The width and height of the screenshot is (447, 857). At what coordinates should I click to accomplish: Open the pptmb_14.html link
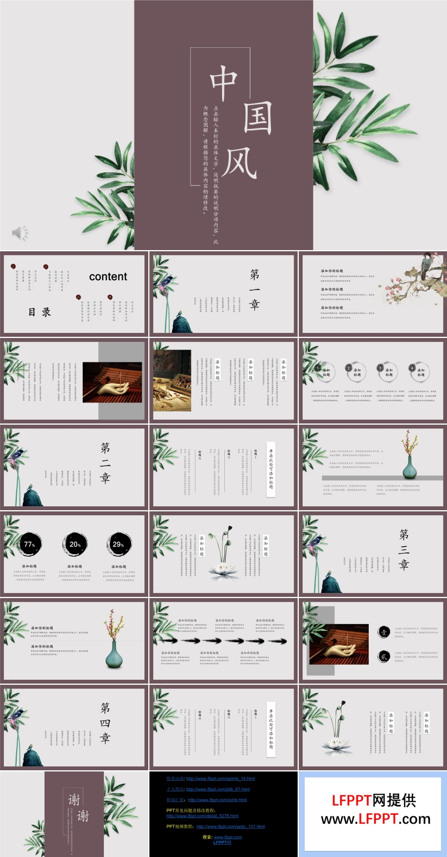220,779
